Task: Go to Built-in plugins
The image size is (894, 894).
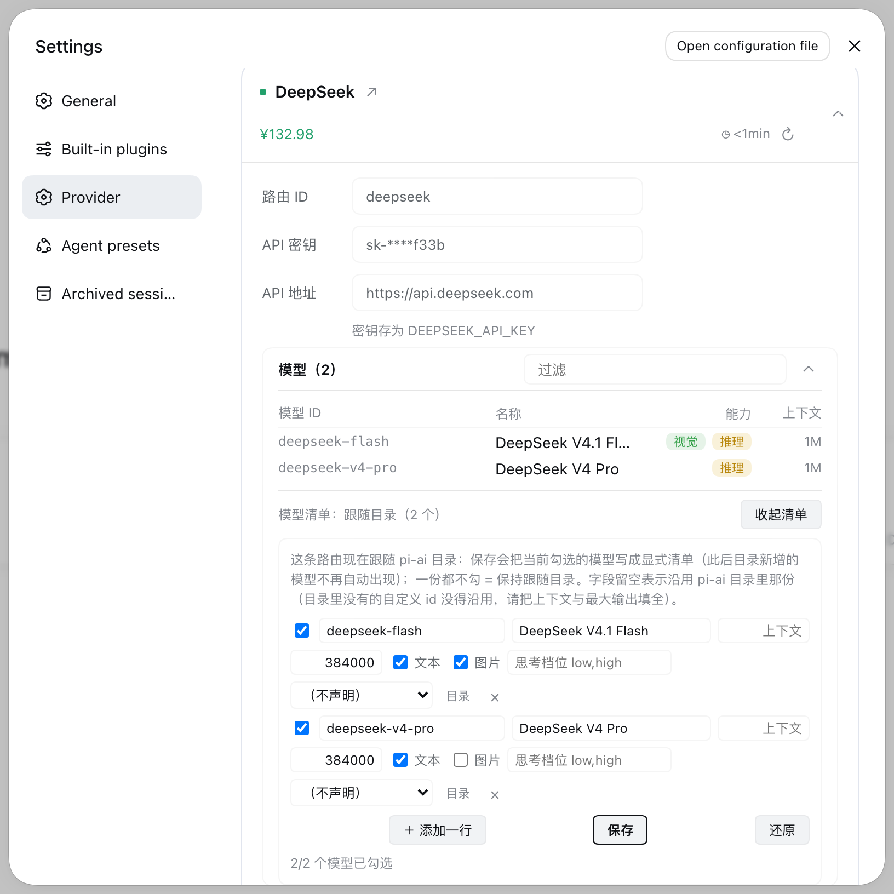Action: click(x=112, y=149)
